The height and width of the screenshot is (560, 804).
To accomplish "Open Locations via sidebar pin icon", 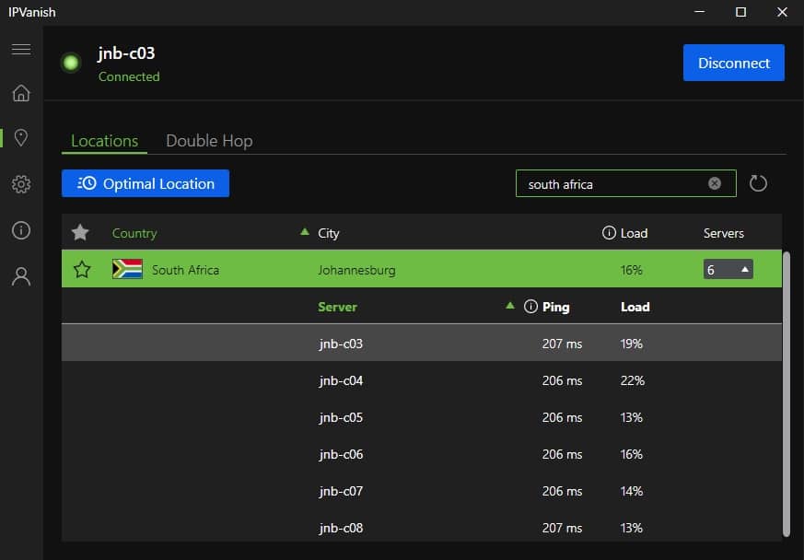I will [x=21, y=138].
